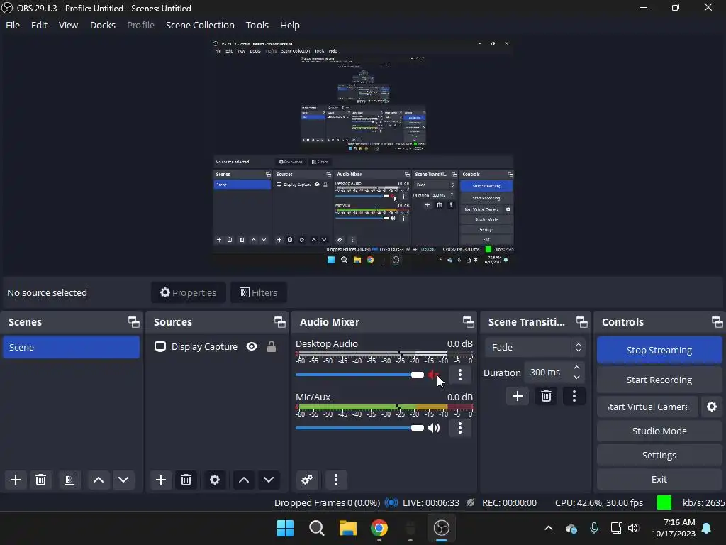Image resolution: width=726 pixels, height=545 pixels.
Task: Open Desktop Audio options three-dot menu
Action: click(459, 375)
